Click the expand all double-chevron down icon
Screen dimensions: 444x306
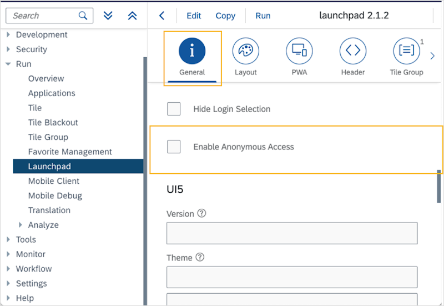(x=108, y=16)
